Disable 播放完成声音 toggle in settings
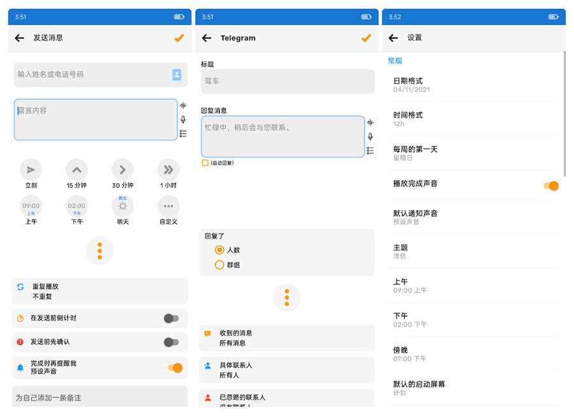The image size is (574, 417). [551, 186]
